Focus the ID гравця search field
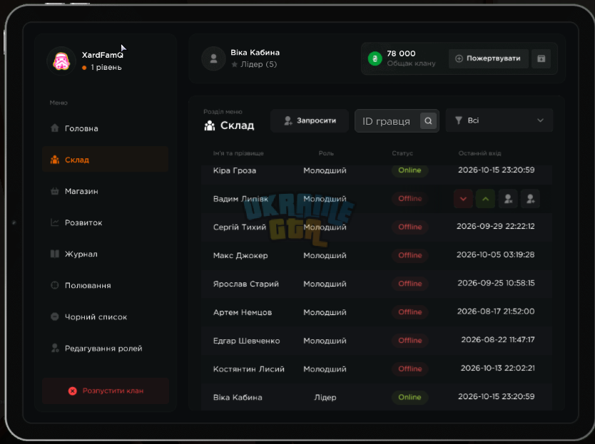Screen dimensions: 595x444 [387, 121]
